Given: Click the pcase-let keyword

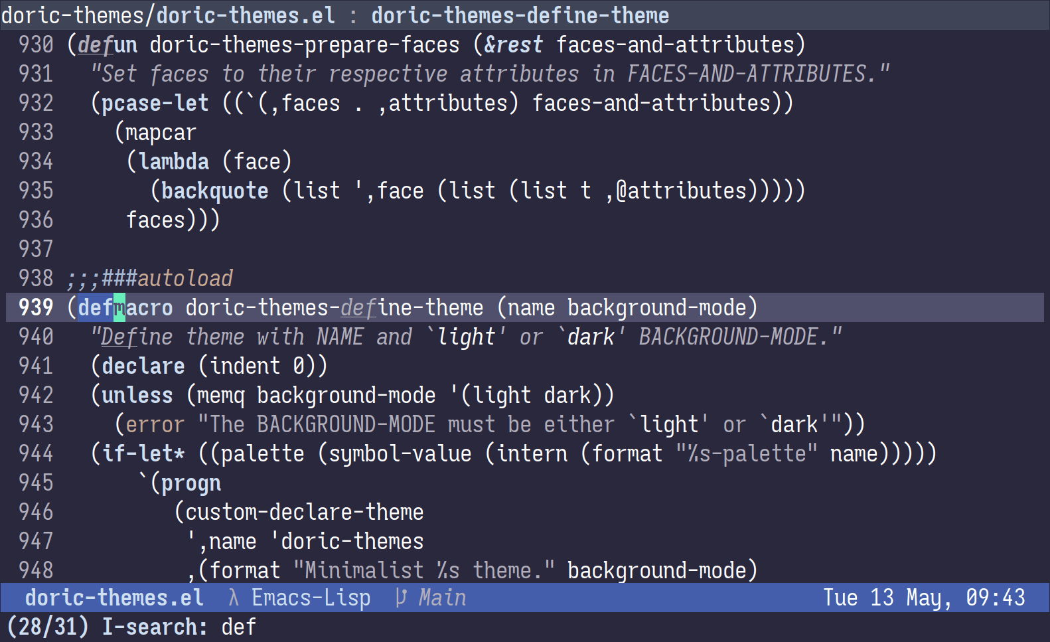Looking at the screenshot, I should pos(155,103).
